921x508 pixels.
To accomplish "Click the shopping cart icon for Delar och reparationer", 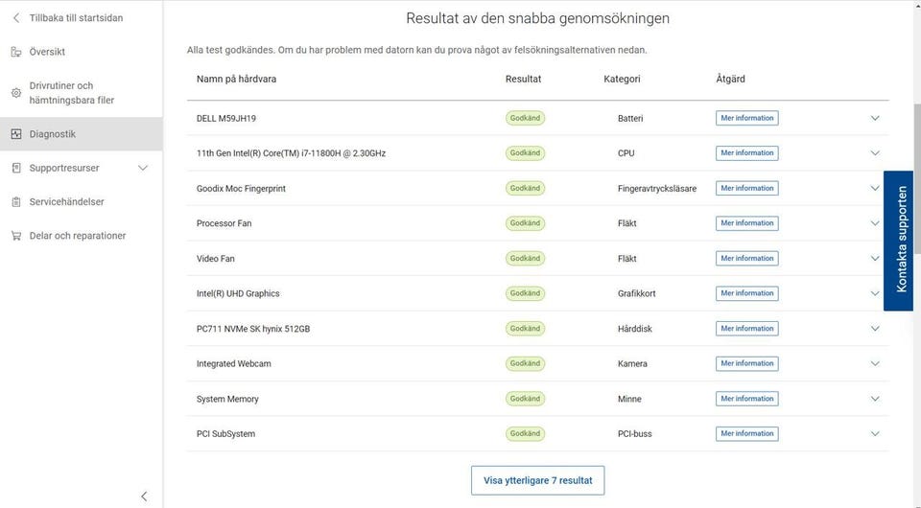I will pos(16,236).
